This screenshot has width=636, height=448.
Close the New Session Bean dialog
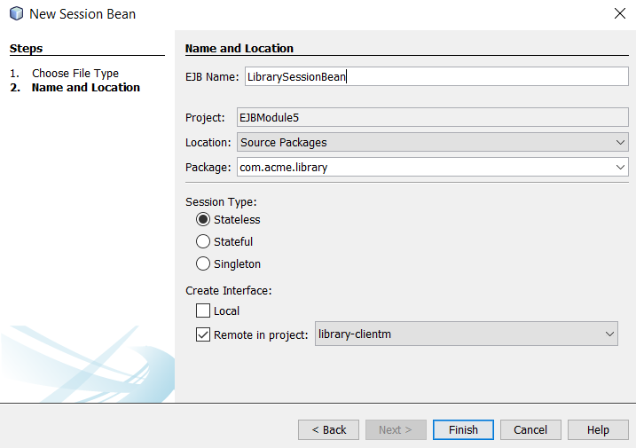click(x=620, y=13)
